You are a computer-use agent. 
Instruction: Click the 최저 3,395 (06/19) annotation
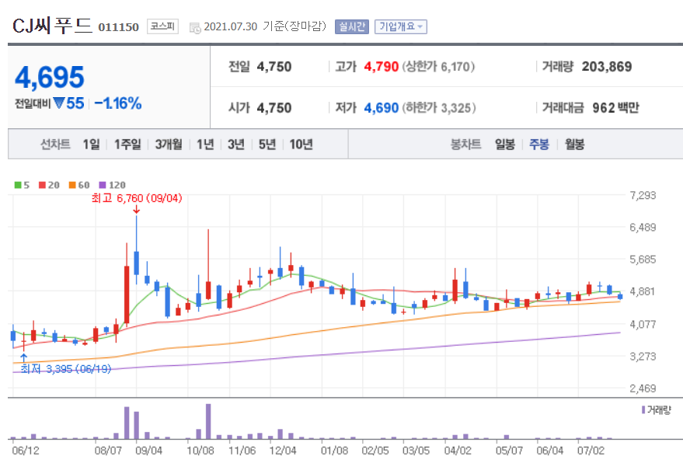coord(66,369)
